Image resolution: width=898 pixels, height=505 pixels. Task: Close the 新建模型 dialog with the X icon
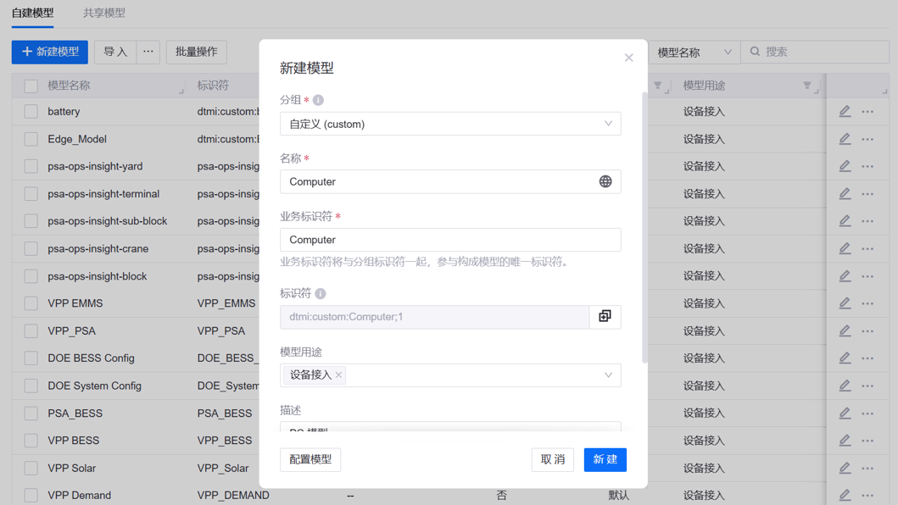pyautogui.click(x=628, y=58)
